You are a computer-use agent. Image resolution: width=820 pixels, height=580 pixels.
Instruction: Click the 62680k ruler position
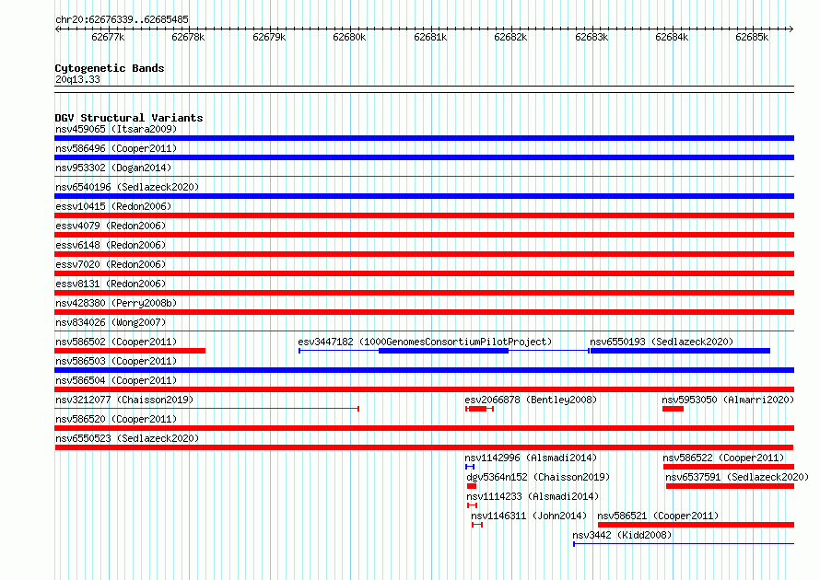tap(349, 38)
